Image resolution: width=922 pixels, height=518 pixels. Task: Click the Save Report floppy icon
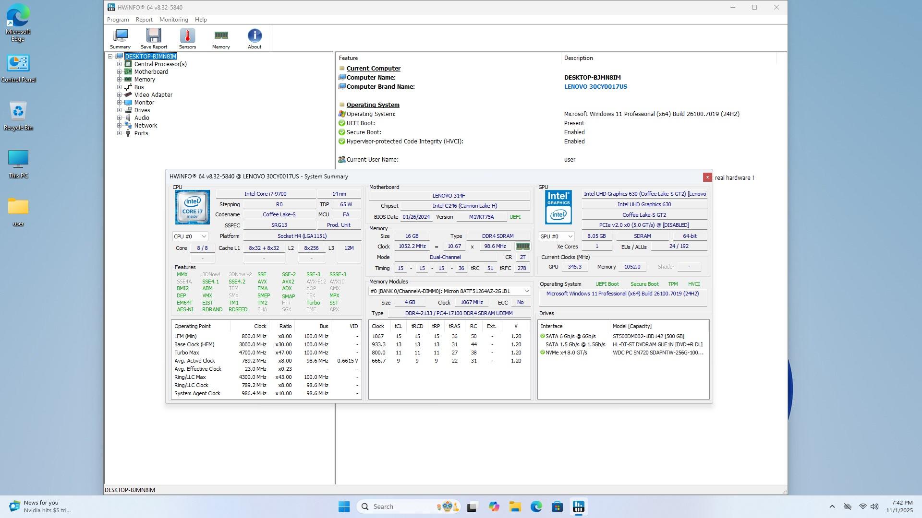pyautogui.click(x=154, y=38)
